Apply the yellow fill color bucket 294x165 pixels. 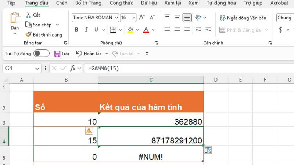pos(130,30)
